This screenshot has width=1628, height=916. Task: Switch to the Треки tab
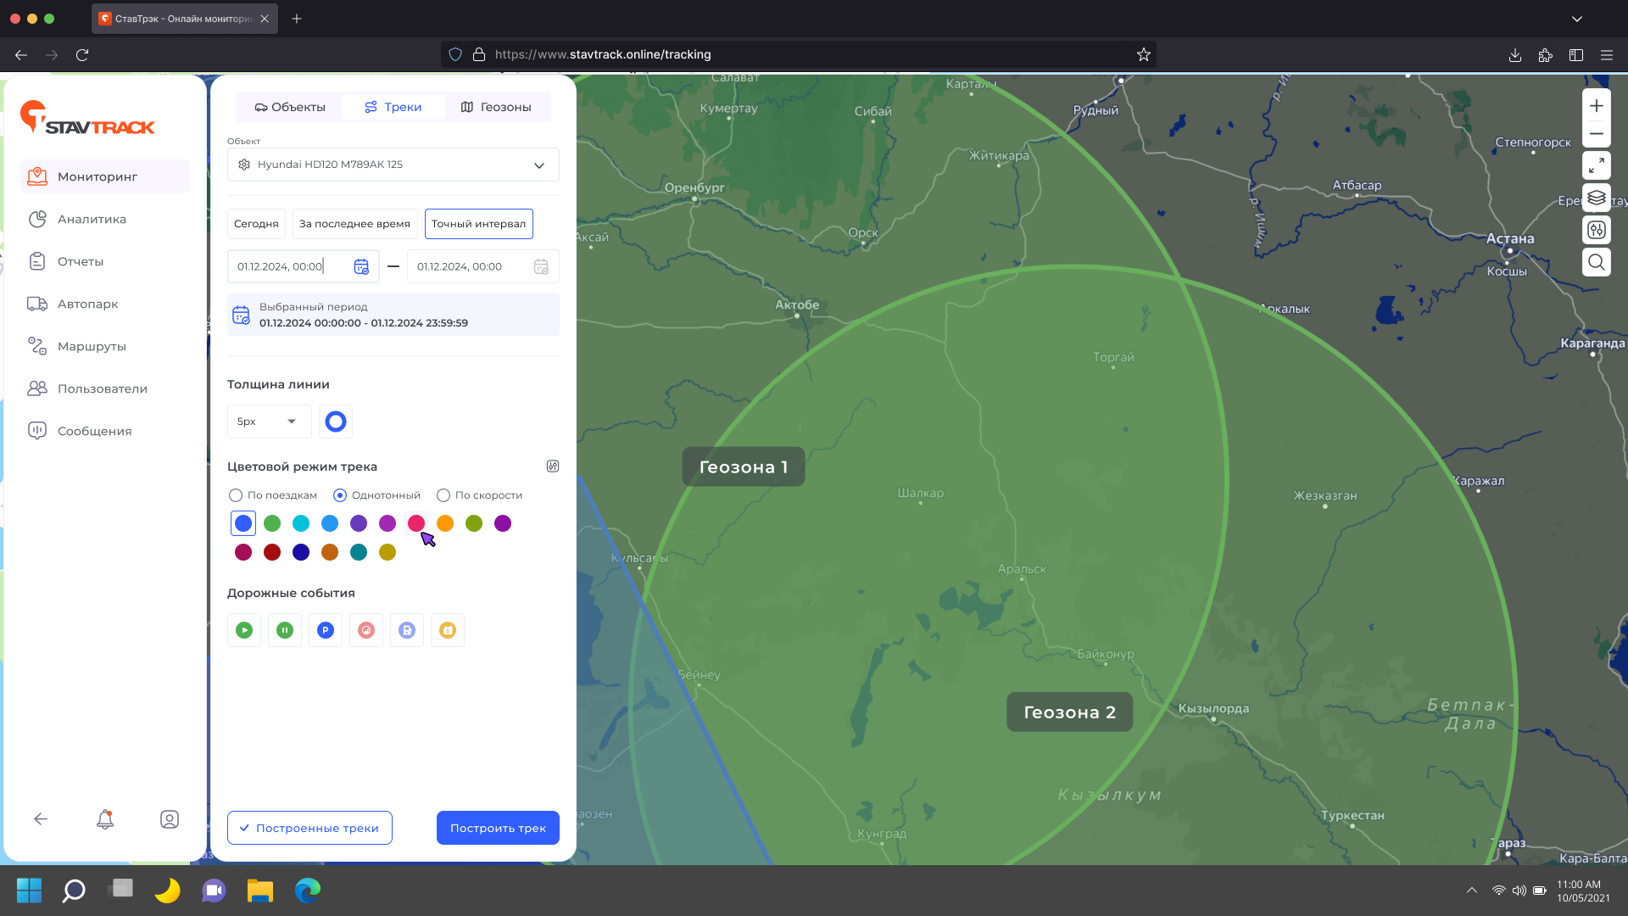click(393, 107)
